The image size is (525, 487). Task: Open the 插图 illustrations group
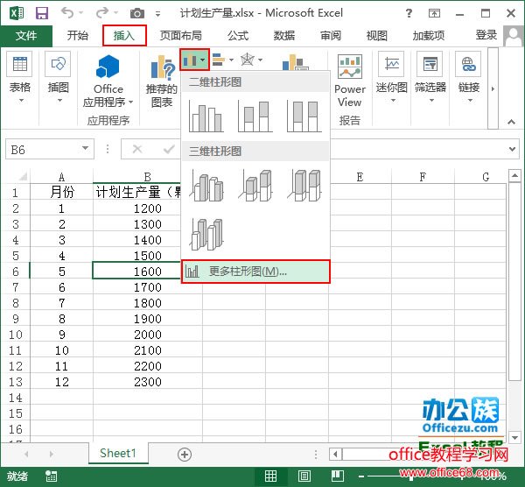tap(59, 78)
